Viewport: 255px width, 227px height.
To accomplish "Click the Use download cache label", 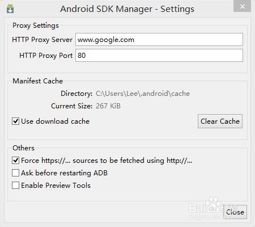I will tap(55, 121).
